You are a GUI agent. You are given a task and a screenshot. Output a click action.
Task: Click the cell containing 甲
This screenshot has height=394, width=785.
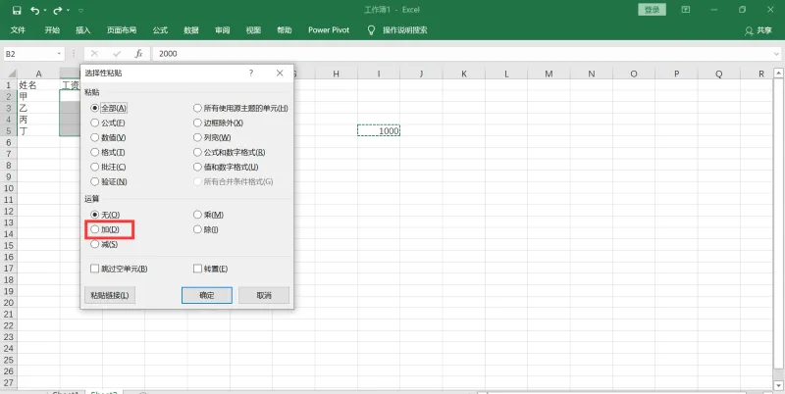pos(38,96)
